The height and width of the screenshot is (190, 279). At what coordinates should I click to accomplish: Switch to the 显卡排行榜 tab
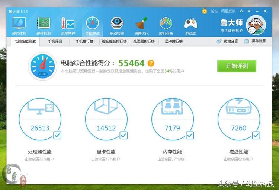(174, 41)
